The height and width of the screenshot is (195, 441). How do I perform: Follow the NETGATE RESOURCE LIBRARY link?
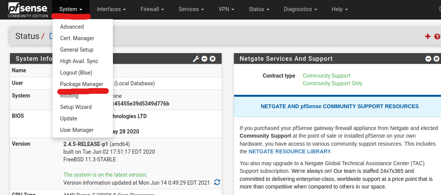(x=289, y=151)
